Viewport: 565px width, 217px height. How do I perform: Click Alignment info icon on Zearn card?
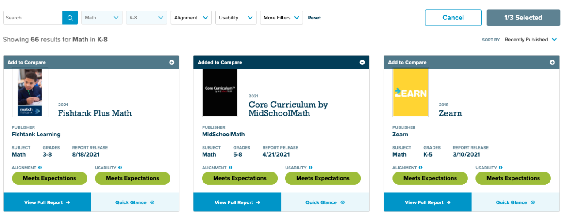pyautogui.click(x=421, y=168)
